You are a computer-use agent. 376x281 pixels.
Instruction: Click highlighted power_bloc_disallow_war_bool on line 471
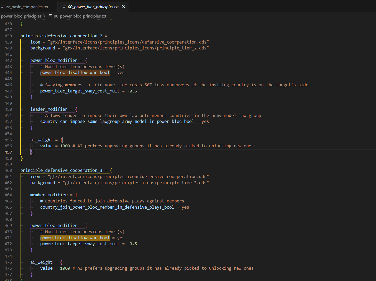[x=75, y=238]
